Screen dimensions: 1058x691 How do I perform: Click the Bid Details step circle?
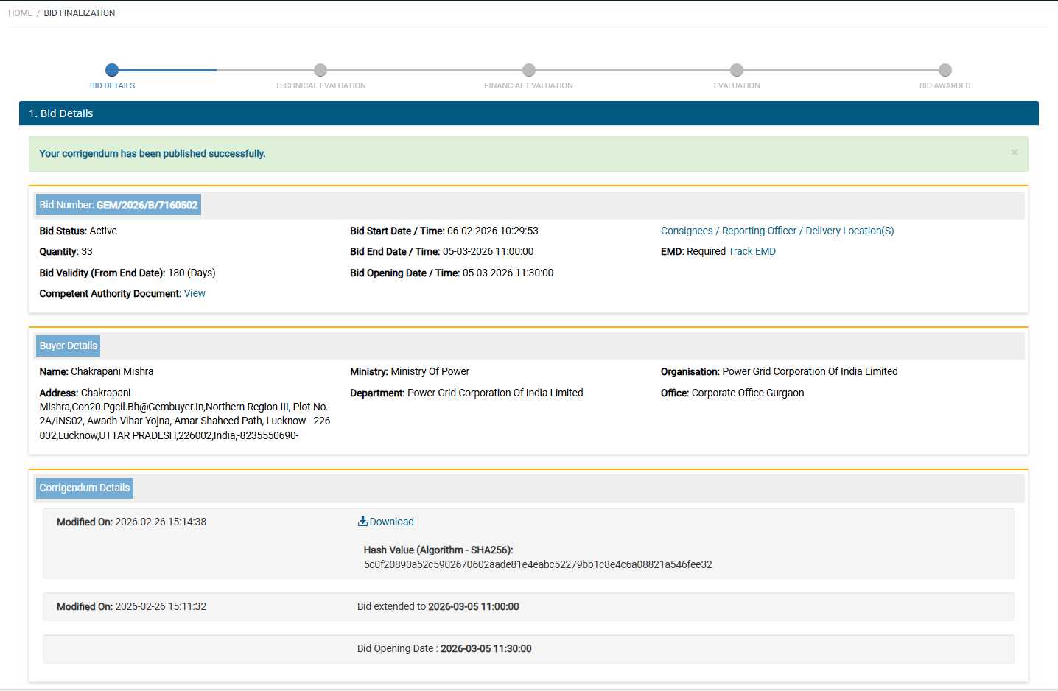(x=112, y=70)
